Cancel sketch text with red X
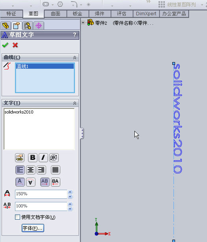 pos(15,45)
